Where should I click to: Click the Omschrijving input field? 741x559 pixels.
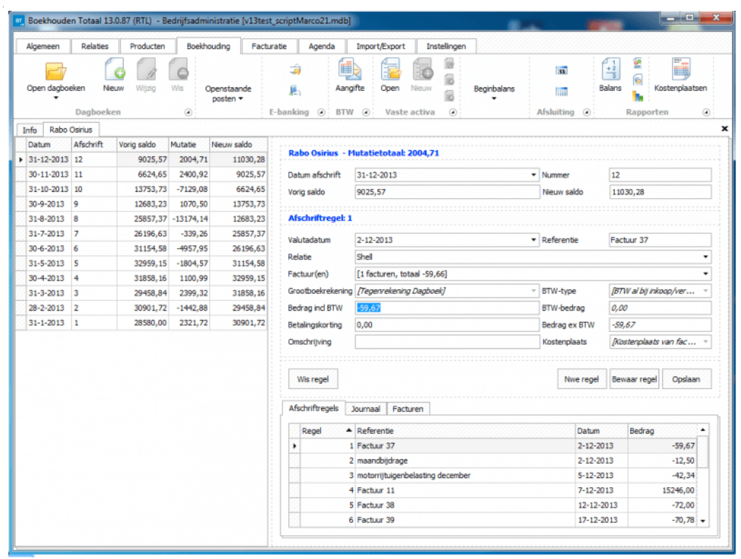(447, 342)
